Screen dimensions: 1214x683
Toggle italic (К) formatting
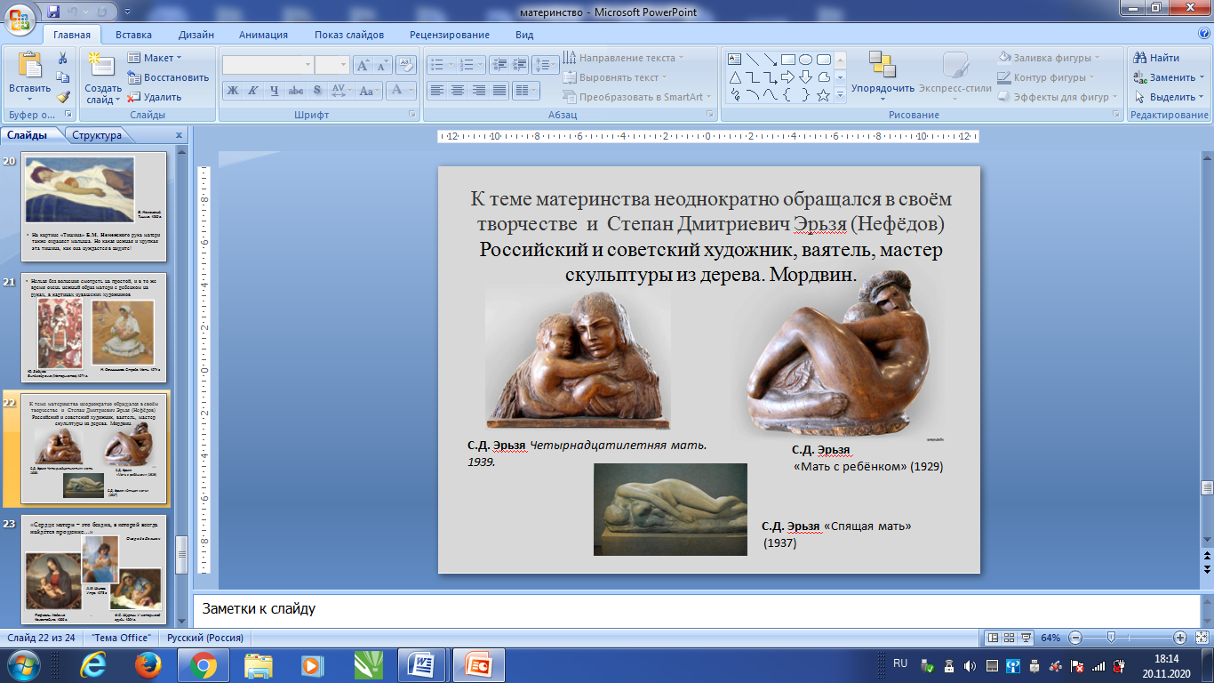(x=253, y=90)
